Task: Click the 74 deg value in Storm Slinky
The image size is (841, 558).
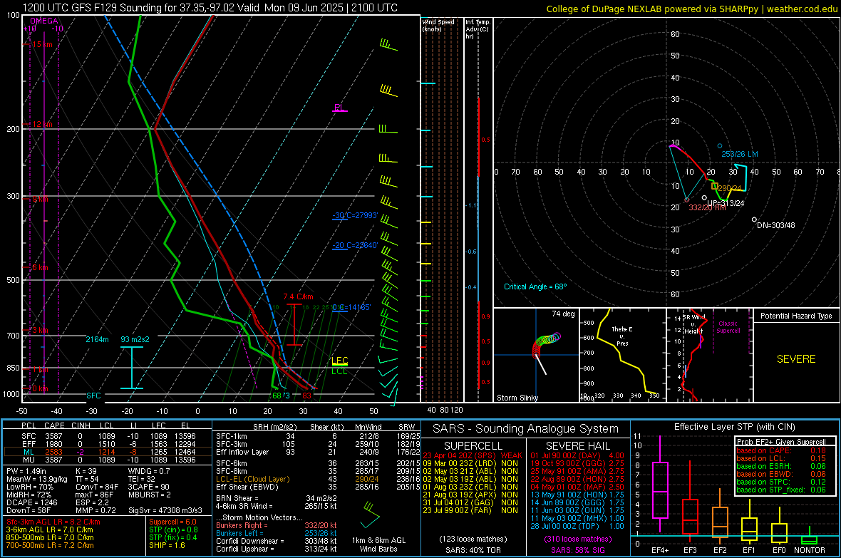Action: 563,314
